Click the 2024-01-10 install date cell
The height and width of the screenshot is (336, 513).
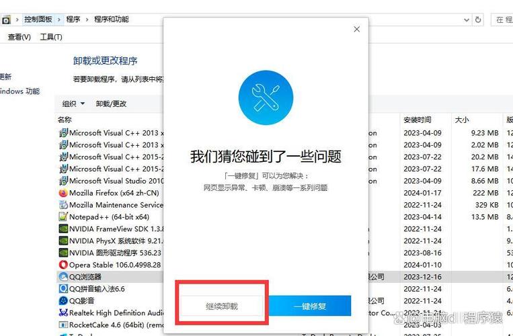tap(422, 265)
